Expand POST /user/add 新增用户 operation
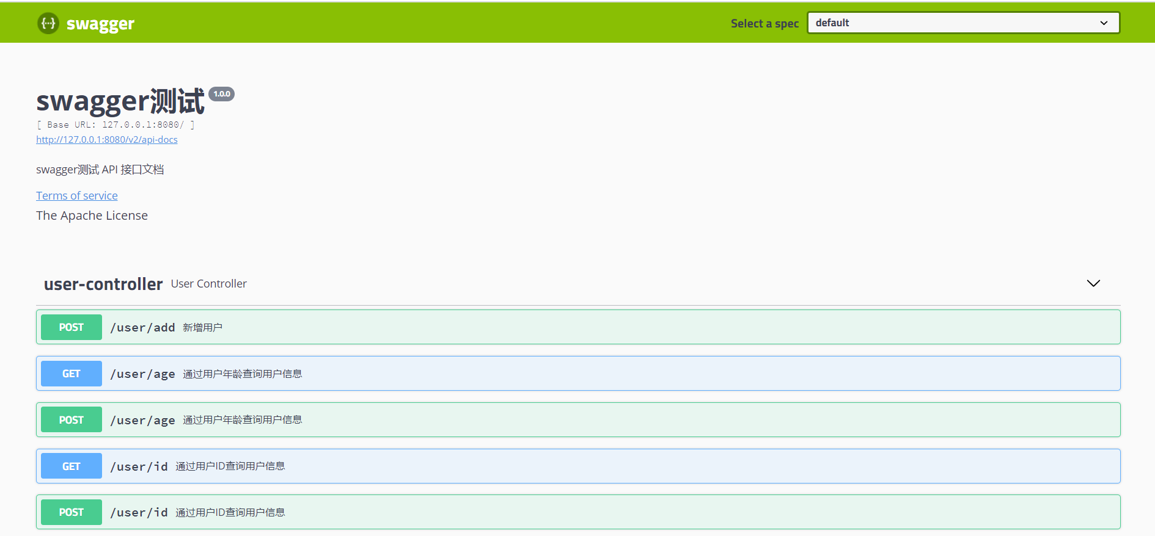Viewport: 1155px width, 536px height. click(578, 327)
